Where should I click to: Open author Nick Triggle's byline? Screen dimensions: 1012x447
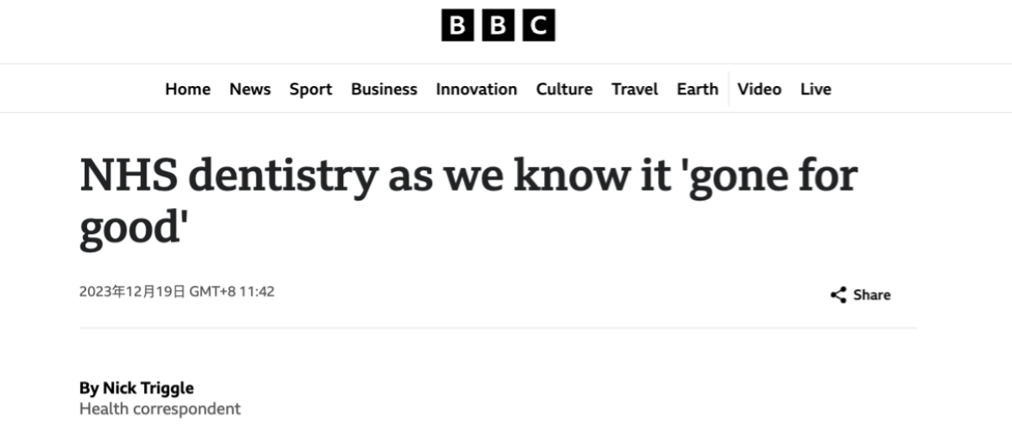136,388
